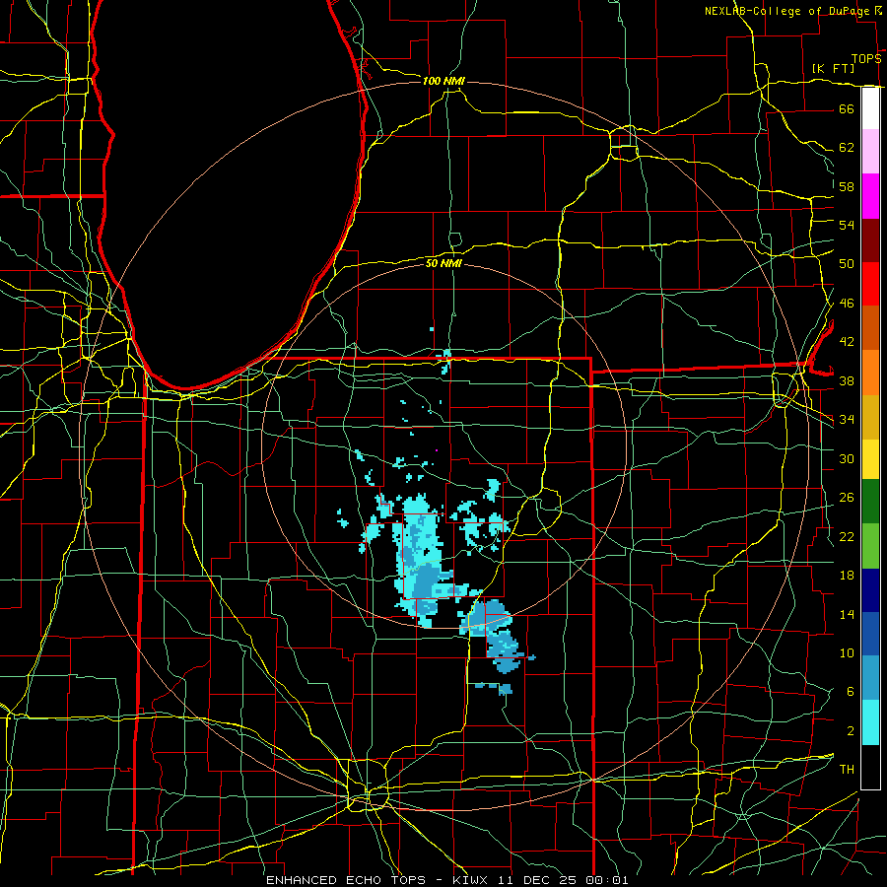Screen dimensions: 887x887
Task: Click the '2' legend value
Action: click(x=850, y=731)
